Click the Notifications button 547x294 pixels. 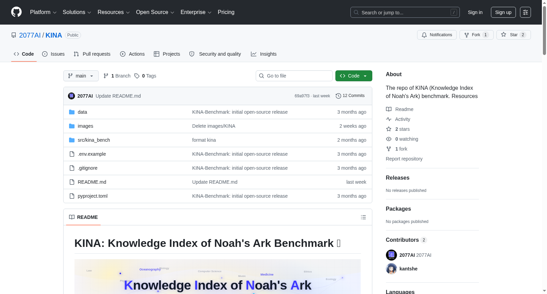(x=437, y=35)
